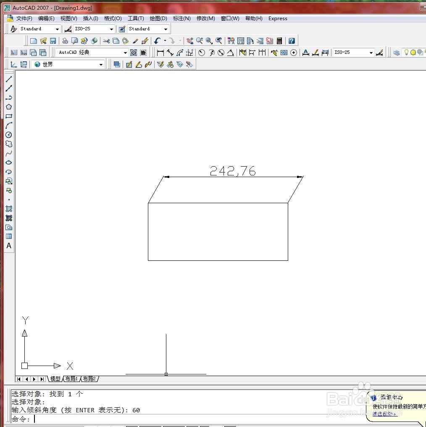Screen dimensions: 426x427
Task: Click the 选择对象: 找到 1 个 history line
Action: coord(47,394)
